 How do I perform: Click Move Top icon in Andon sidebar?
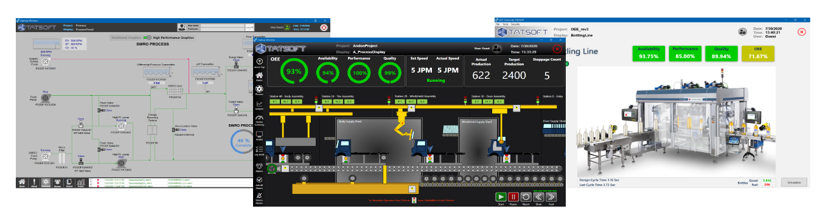point(260,61)
